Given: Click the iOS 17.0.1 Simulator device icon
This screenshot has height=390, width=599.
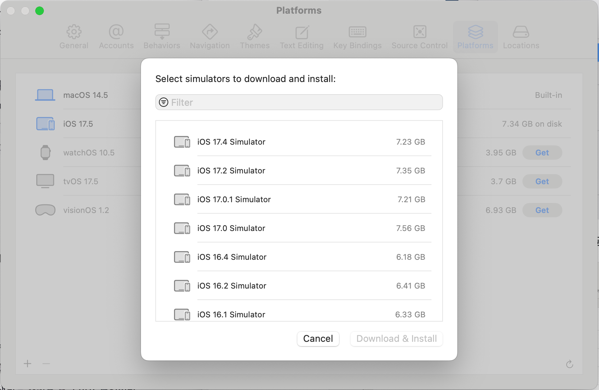Looking at the screenshot, I should [182, 199].
